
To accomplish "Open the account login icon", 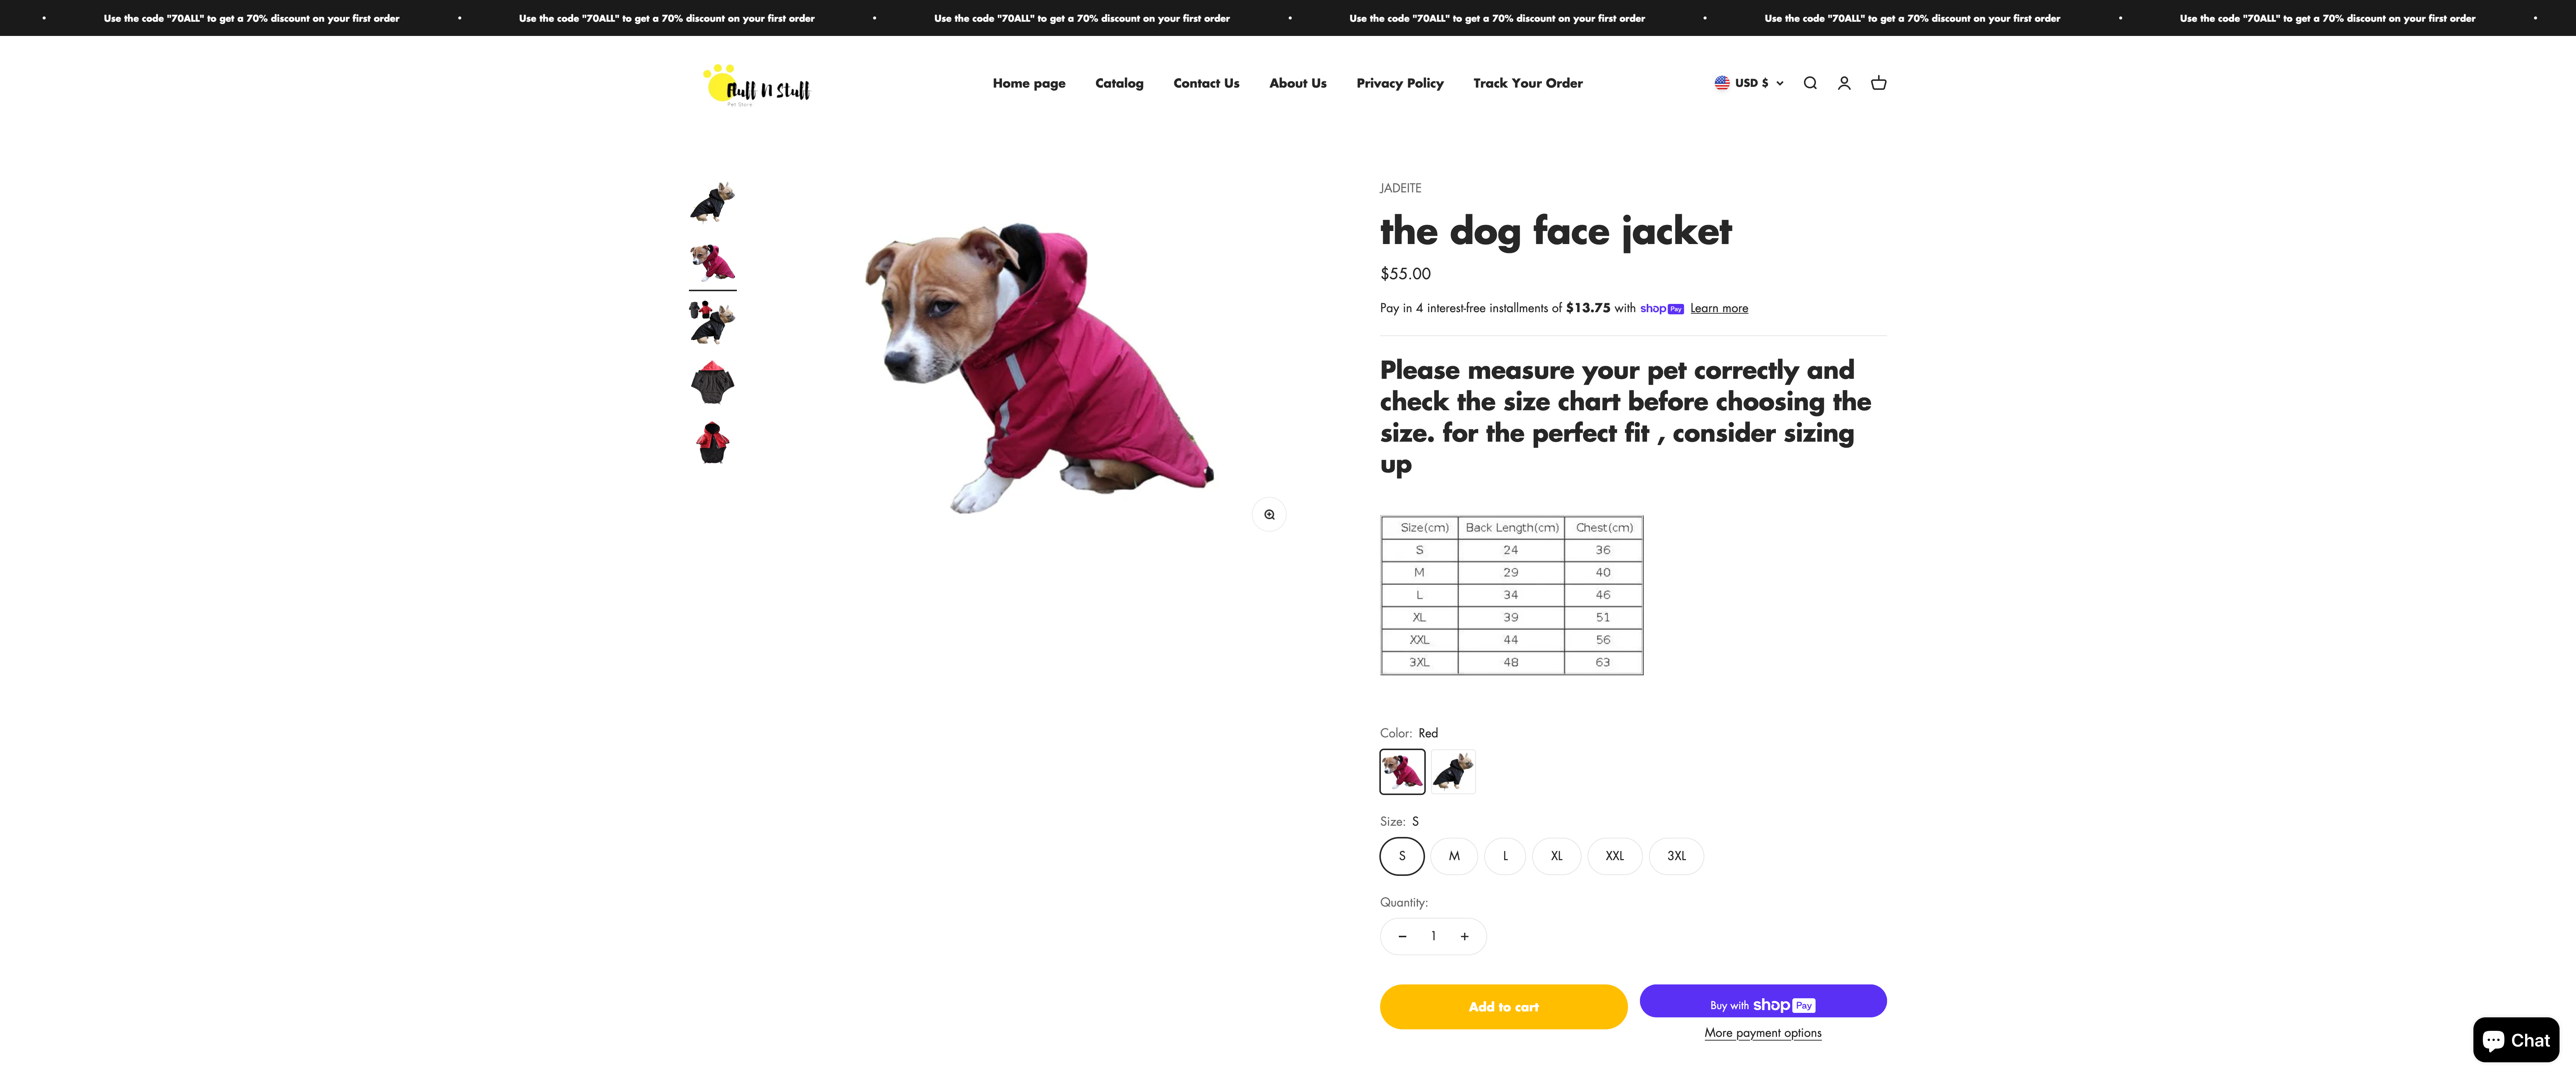I will (x=1844, y=83).
